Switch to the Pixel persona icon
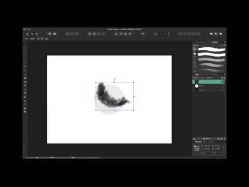The image size is (249, 187). (x=32, y=34)
